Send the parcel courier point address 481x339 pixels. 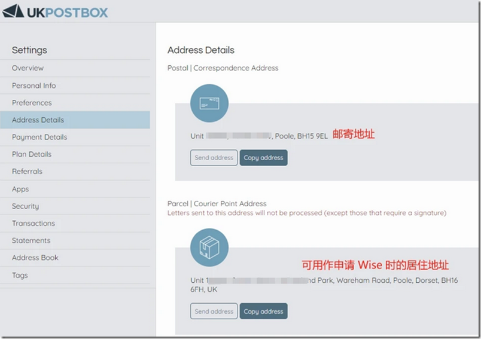click(214, 311)
